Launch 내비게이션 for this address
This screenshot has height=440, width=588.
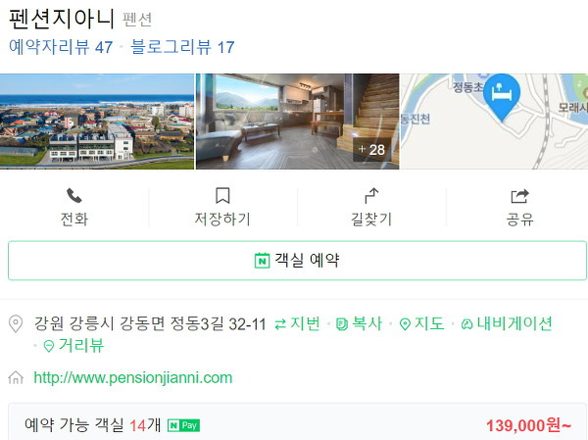[x=507, y=323]
